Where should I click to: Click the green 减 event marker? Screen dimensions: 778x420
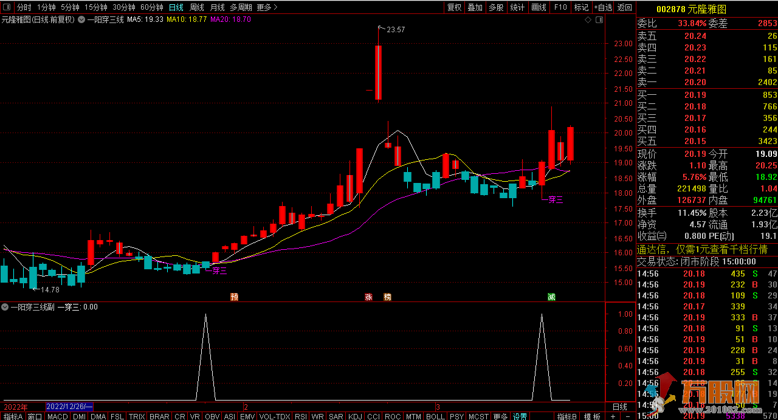click(x=551, y=297)
